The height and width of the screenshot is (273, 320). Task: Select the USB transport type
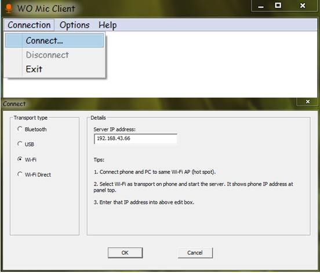(26, 144)
